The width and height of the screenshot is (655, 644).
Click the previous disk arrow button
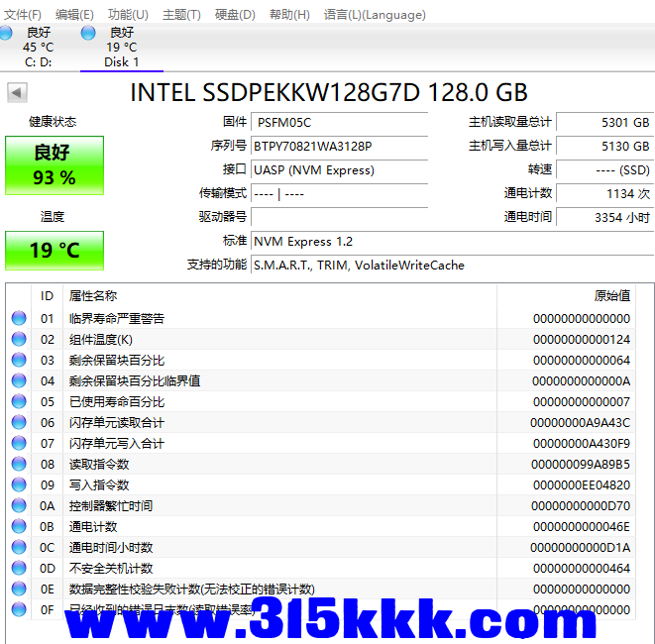17,92
